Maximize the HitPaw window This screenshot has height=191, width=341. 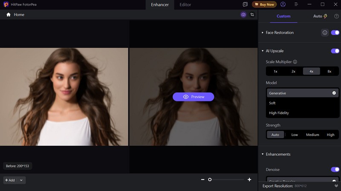(x=323, y=4)
